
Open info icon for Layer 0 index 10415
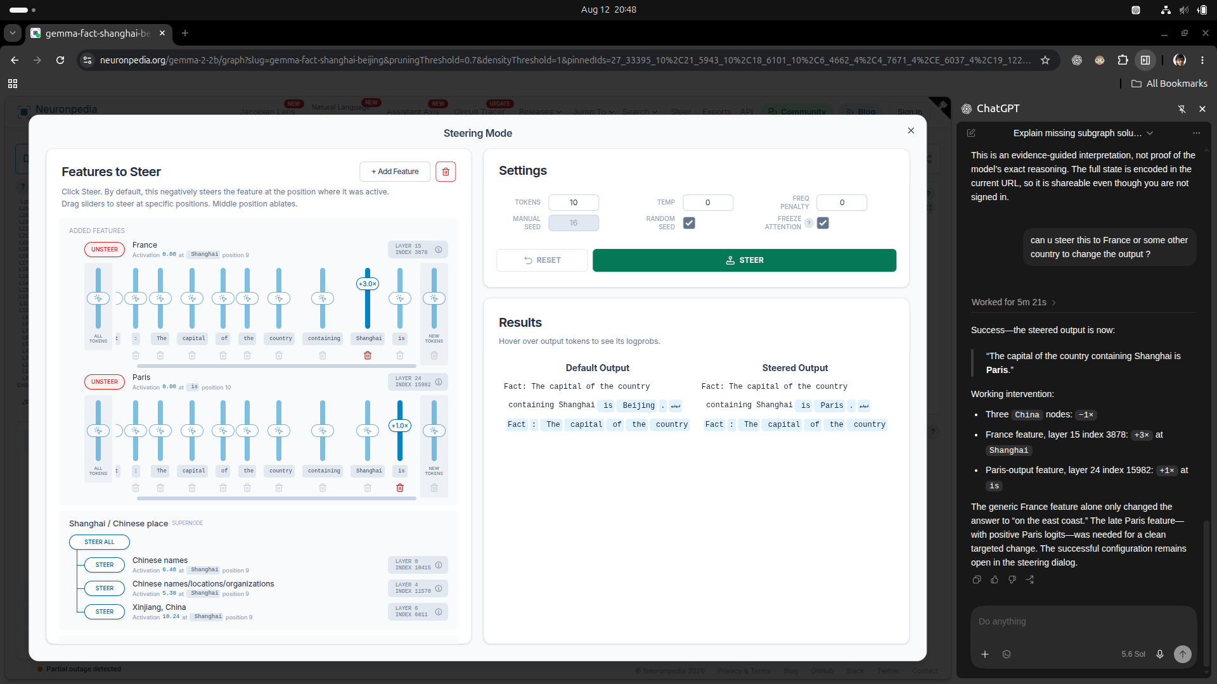(x=439, y=565)
